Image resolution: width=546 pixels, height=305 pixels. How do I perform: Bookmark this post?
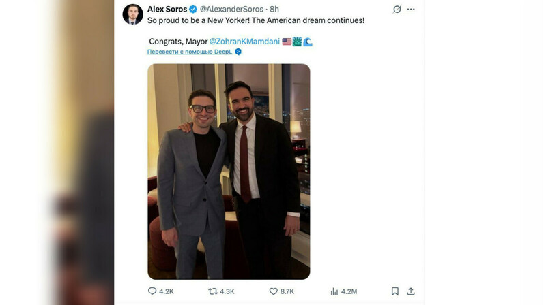point(395,291)
